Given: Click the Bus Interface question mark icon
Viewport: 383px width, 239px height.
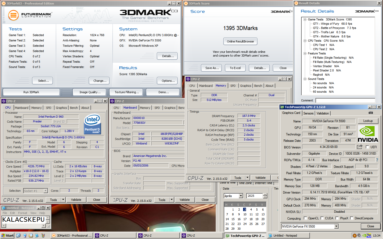Looking at the screenshot, I should 377,160.
